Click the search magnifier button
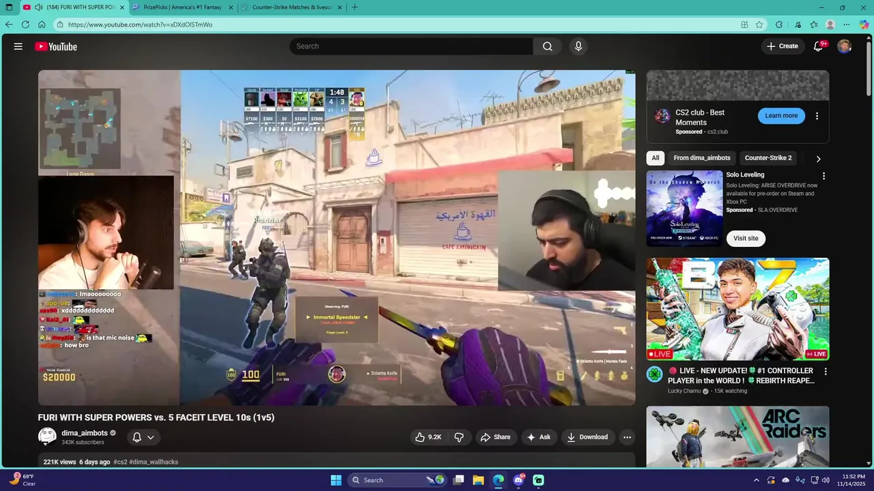The width and height of the screenshot is (874, 491). (x=548, y=46)
